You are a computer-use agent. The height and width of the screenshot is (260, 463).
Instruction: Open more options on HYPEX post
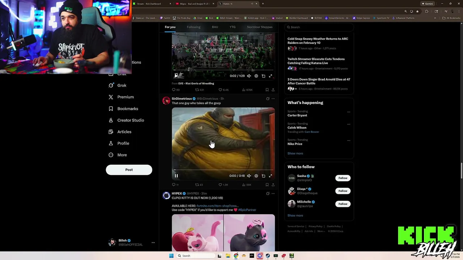273,194
